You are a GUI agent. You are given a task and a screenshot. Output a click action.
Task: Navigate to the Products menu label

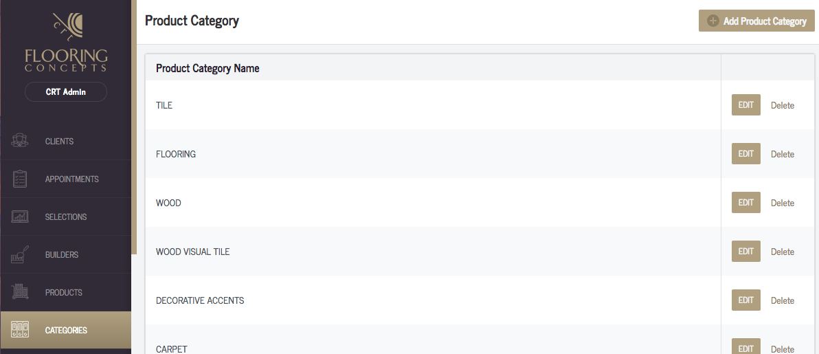[64, 292]
